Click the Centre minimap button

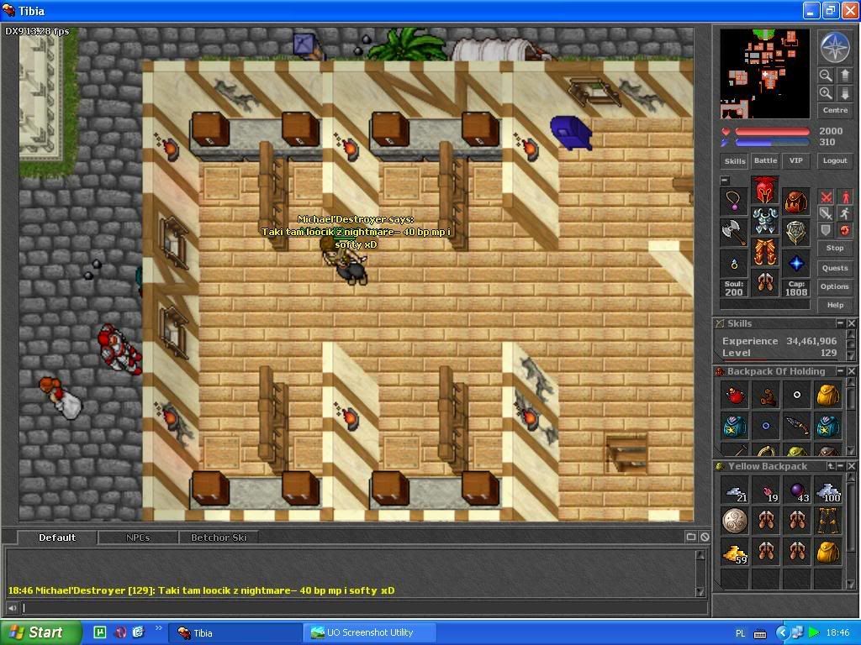coord(835,110)
